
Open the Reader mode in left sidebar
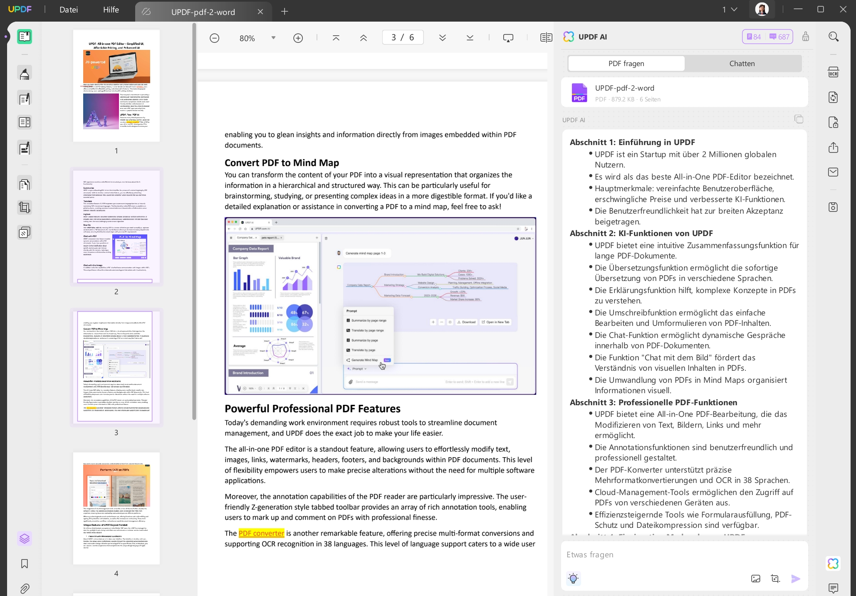click(x=25, y=37)
